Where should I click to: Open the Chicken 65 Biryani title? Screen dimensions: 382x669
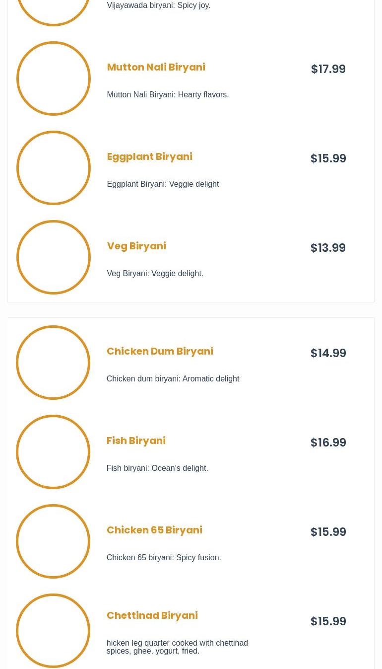tap(154, 530)
